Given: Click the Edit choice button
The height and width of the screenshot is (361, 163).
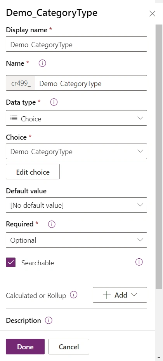Looking at the screenshot, I should (x=33, y=172).
